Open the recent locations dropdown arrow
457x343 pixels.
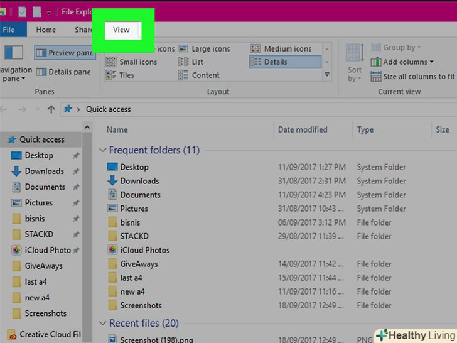(38, 109)
